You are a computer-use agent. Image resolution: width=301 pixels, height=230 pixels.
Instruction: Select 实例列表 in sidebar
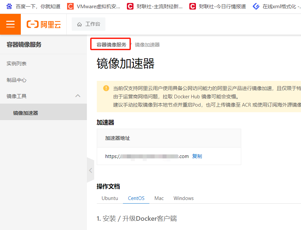pos(17,63)
